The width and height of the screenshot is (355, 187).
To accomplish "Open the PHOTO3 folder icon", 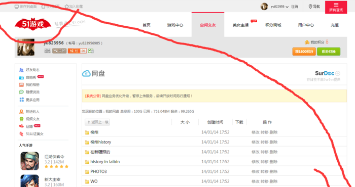I will [87, 172].
